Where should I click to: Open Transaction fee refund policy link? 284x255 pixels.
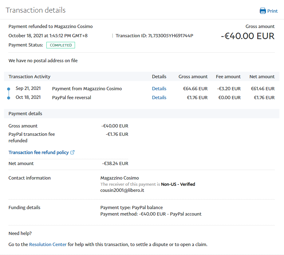38,152
